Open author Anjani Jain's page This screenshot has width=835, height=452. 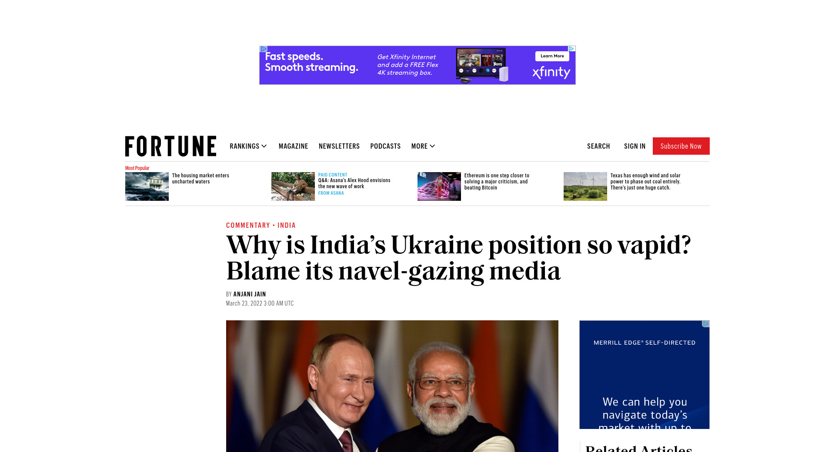pos(250,294)
